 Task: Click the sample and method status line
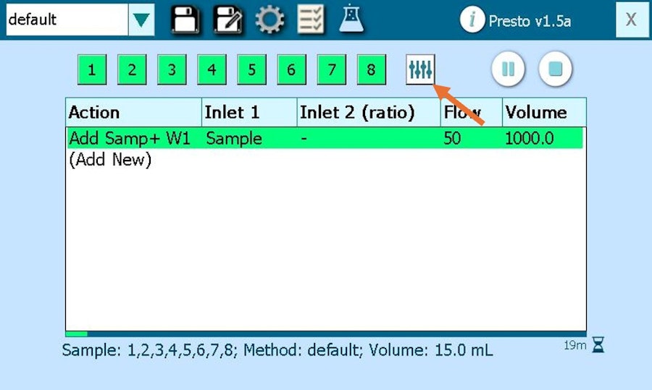click(x=277, y=349)
